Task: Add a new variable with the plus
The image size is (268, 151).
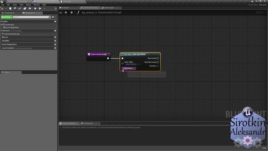Action: point(55,41)
